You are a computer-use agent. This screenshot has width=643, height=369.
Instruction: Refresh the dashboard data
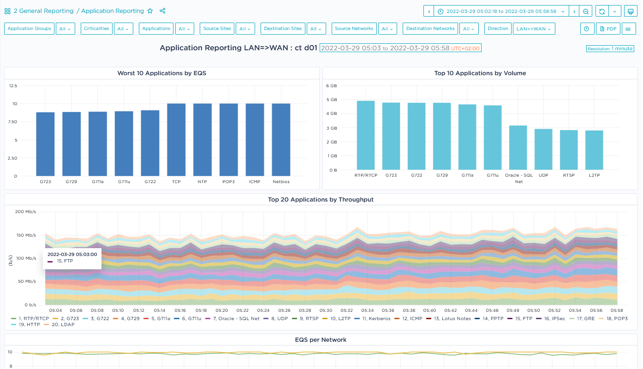pos(602,12)
